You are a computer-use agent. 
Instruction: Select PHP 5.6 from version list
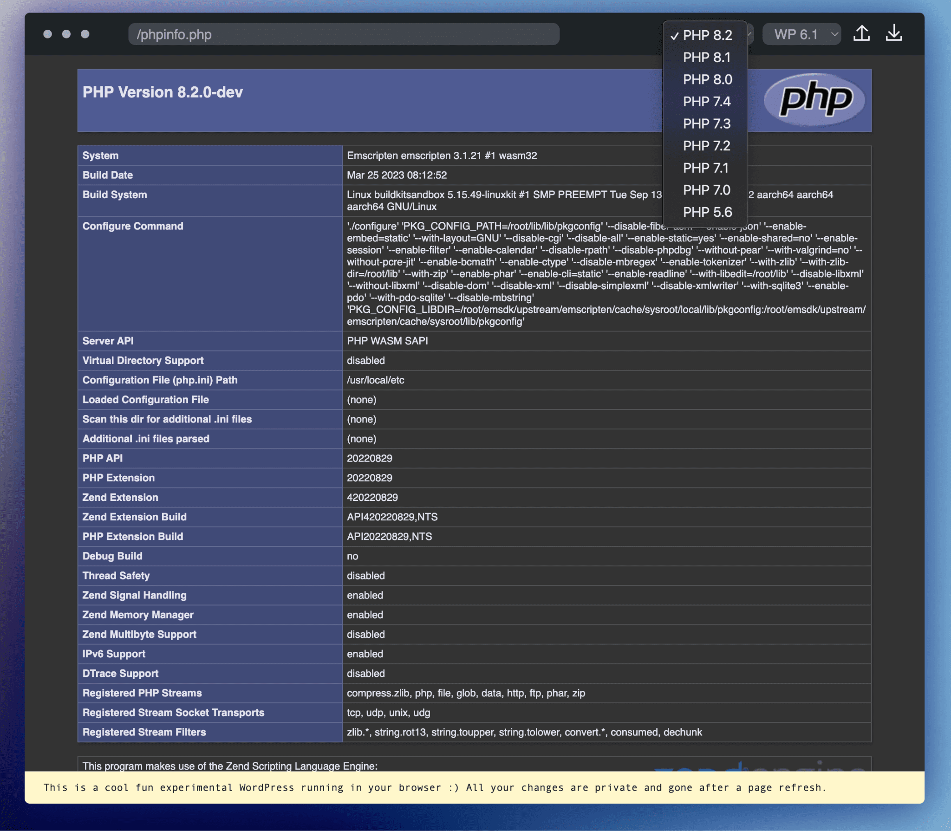point(706,212)
